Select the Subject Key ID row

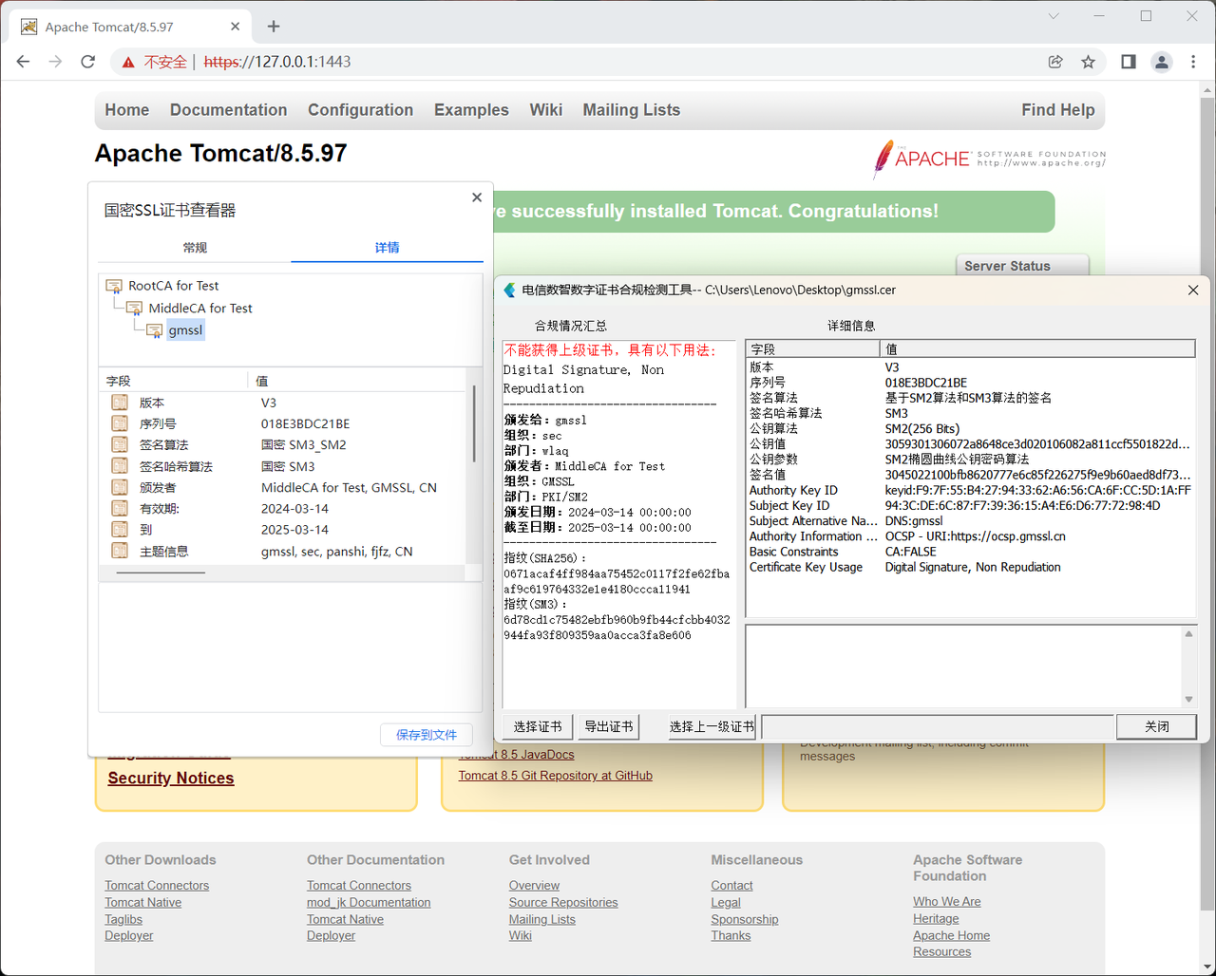[970, 506]
